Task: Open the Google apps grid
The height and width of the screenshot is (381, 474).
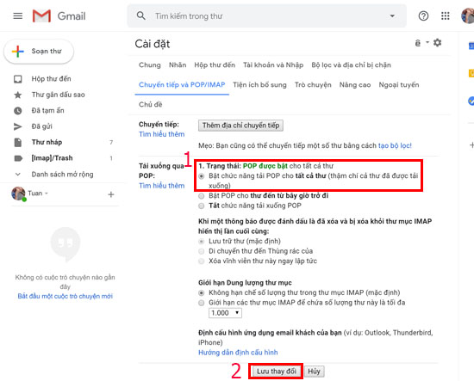Action: [x=445, y=15]
